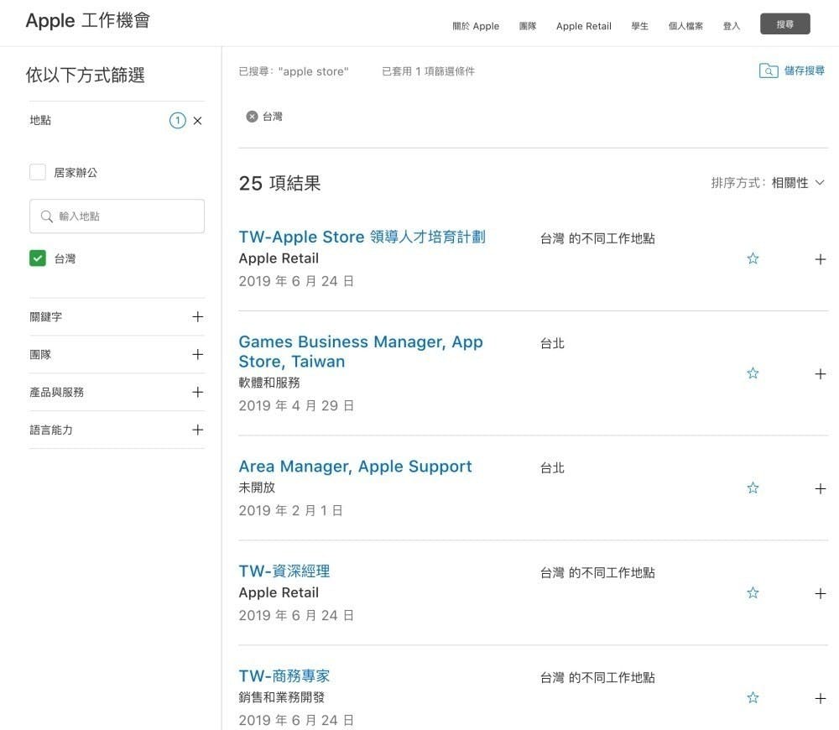Click the 已套用 1 項篩選條件 text
The image size is (839, 730).
click(x=428, y=71)
